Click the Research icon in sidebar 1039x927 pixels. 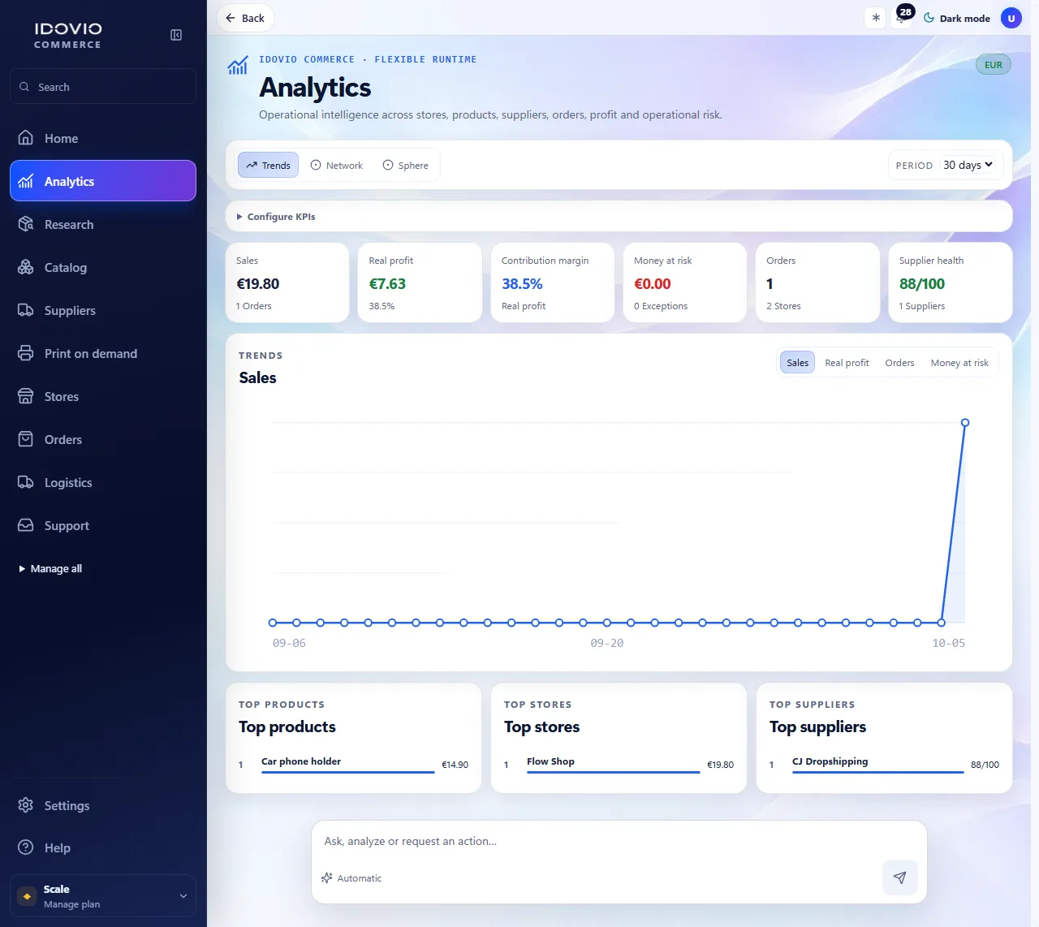tap(26, 224)
